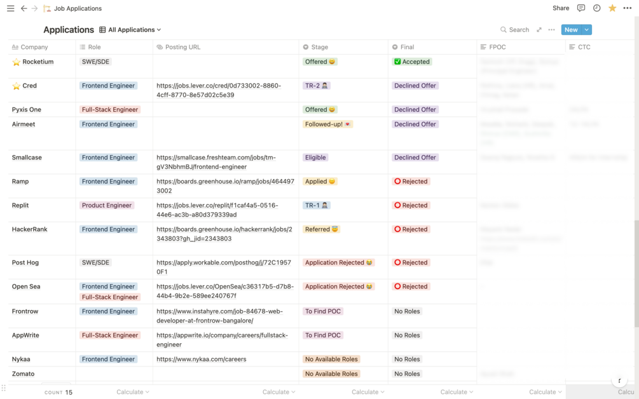The width and height of the screenshot is (639, 399).
Task: Click the Stage column header
Action: pos(343,47)
